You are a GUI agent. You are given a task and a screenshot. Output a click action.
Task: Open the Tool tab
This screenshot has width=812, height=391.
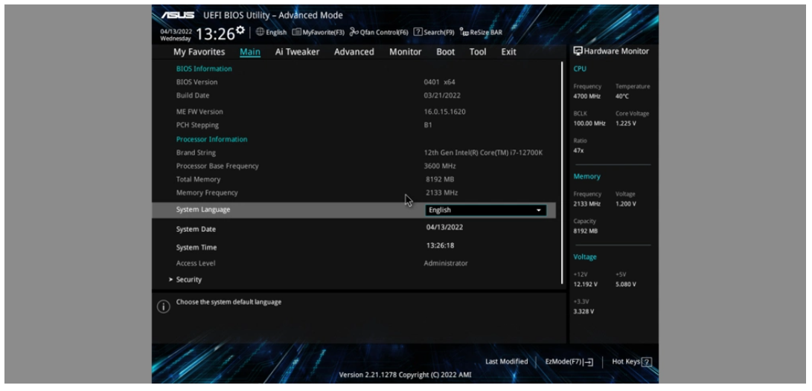pyautogui.click(x=478, y=52)
